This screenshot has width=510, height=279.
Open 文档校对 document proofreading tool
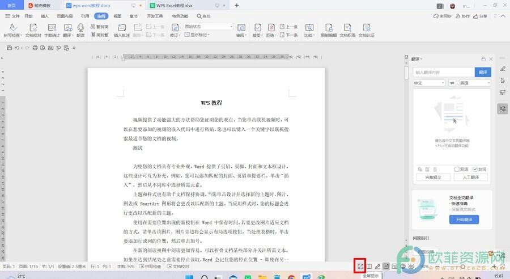point(33,30)
